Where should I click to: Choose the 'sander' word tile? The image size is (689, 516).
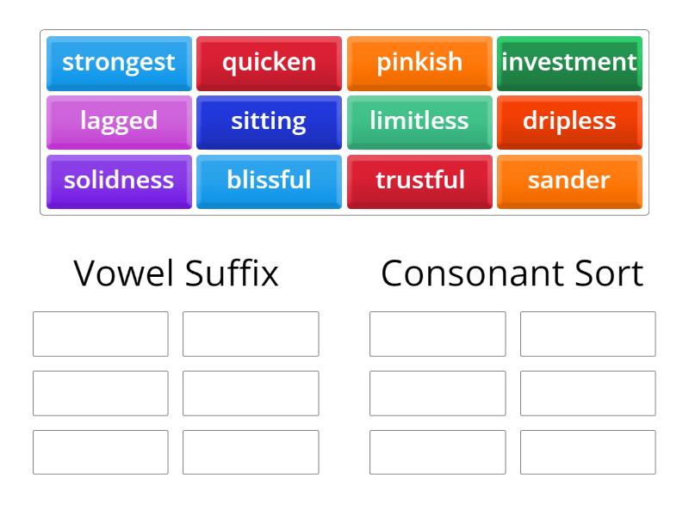569,181
